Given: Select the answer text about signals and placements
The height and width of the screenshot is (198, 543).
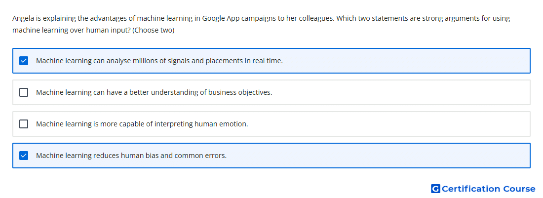Looking at the screenshot, I should click(x=159, y=61).
